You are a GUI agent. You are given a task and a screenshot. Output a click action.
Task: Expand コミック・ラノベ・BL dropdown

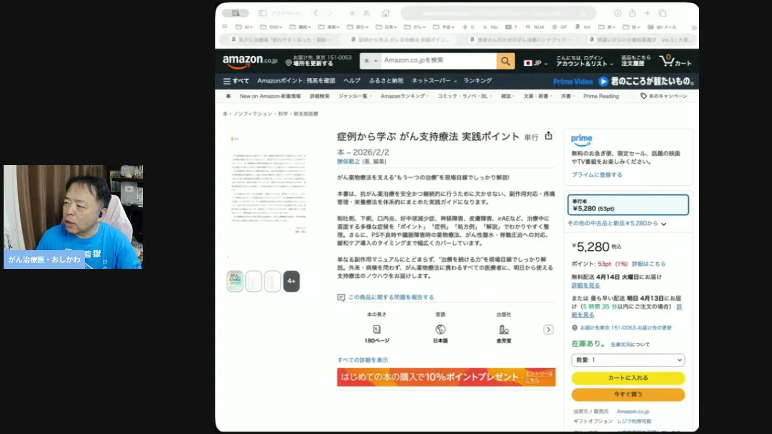[465, 96]
